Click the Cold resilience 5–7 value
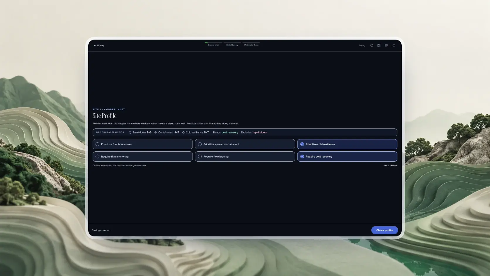Image resolution: width=490 pixels, height=276 pixels. 206,133
